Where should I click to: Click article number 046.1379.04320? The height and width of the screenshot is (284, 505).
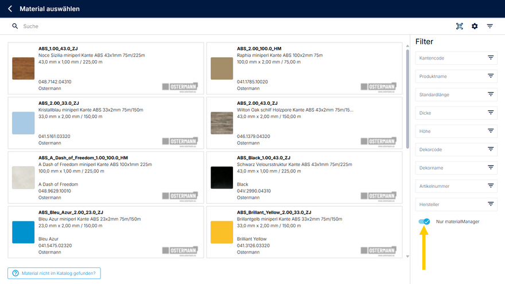pos(254,136)
